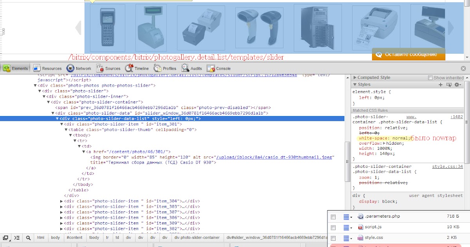Close the developer tools panel
This screenshot has width=470, height=247.
click(463, 68)
